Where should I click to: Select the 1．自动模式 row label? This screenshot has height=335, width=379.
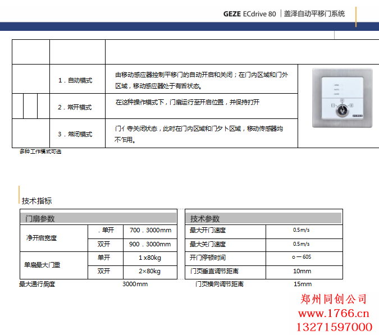click(x=75, y=80)
